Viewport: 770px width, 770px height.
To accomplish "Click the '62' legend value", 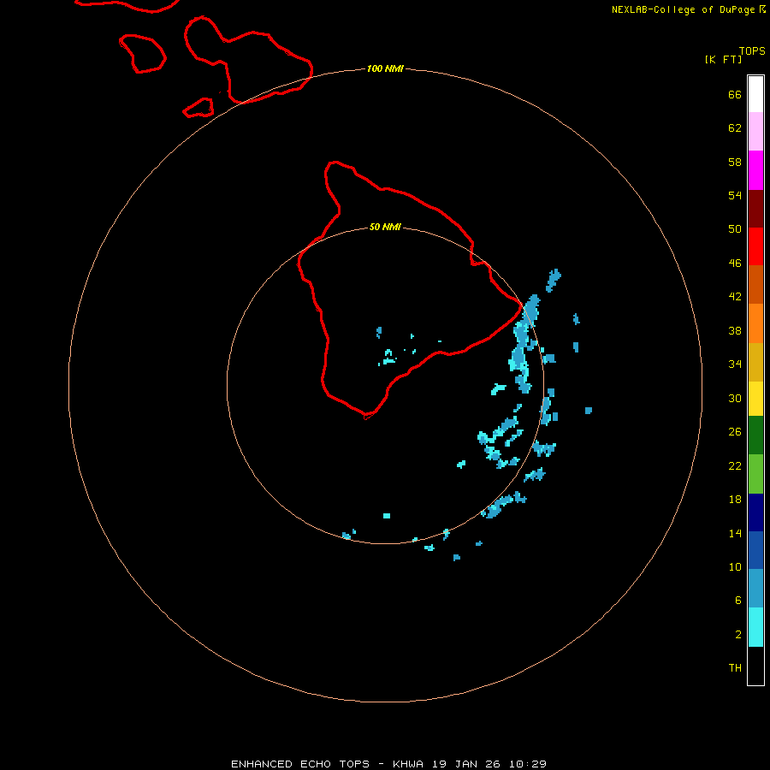I will [735, 128].
